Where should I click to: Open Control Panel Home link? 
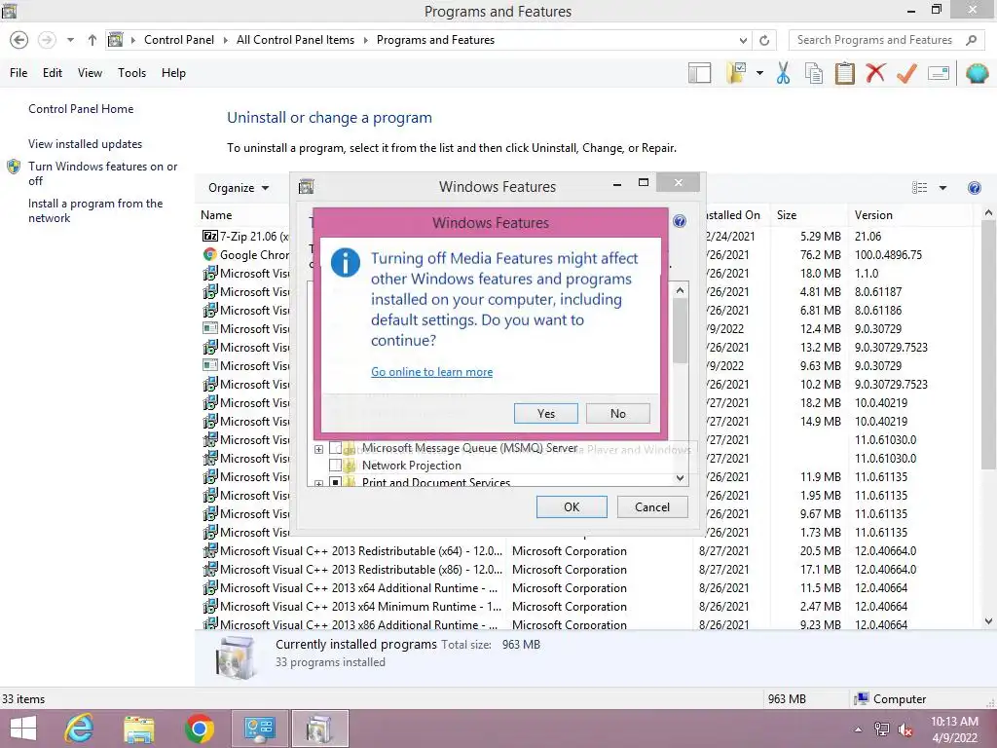coord(81,109)
